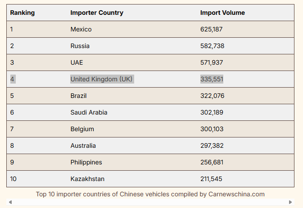Click the Kazakhstan country cell
The image size is (303, 208).
(87, 179)
